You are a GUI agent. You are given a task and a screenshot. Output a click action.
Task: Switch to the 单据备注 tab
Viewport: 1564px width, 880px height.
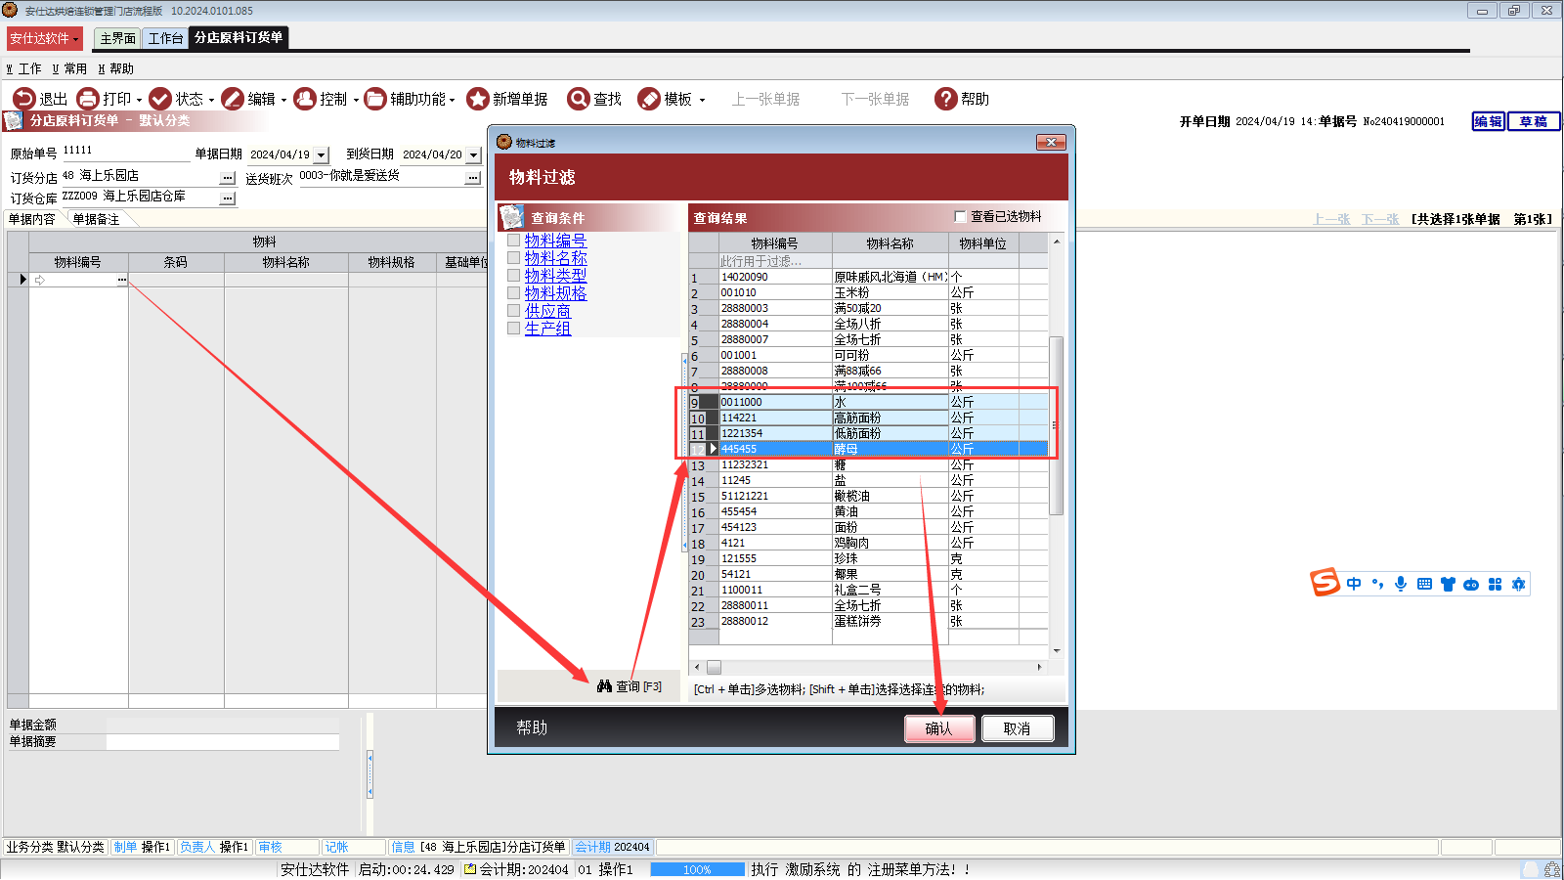96,219
